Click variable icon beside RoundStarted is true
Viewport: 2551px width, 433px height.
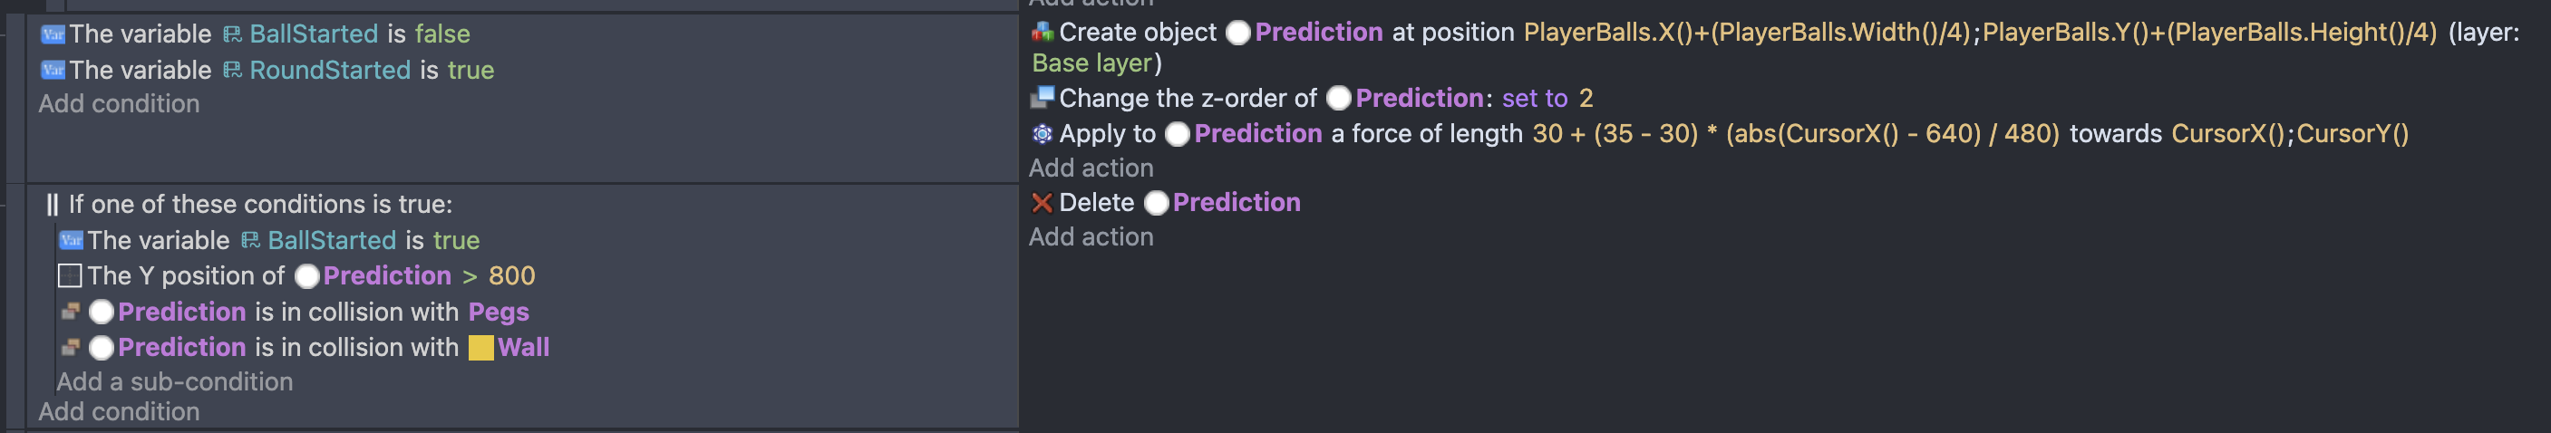coord(53,70)
